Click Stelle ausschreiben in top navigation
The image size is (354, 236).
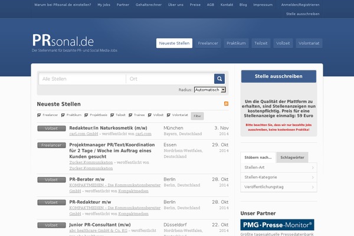tap(303, 14)
